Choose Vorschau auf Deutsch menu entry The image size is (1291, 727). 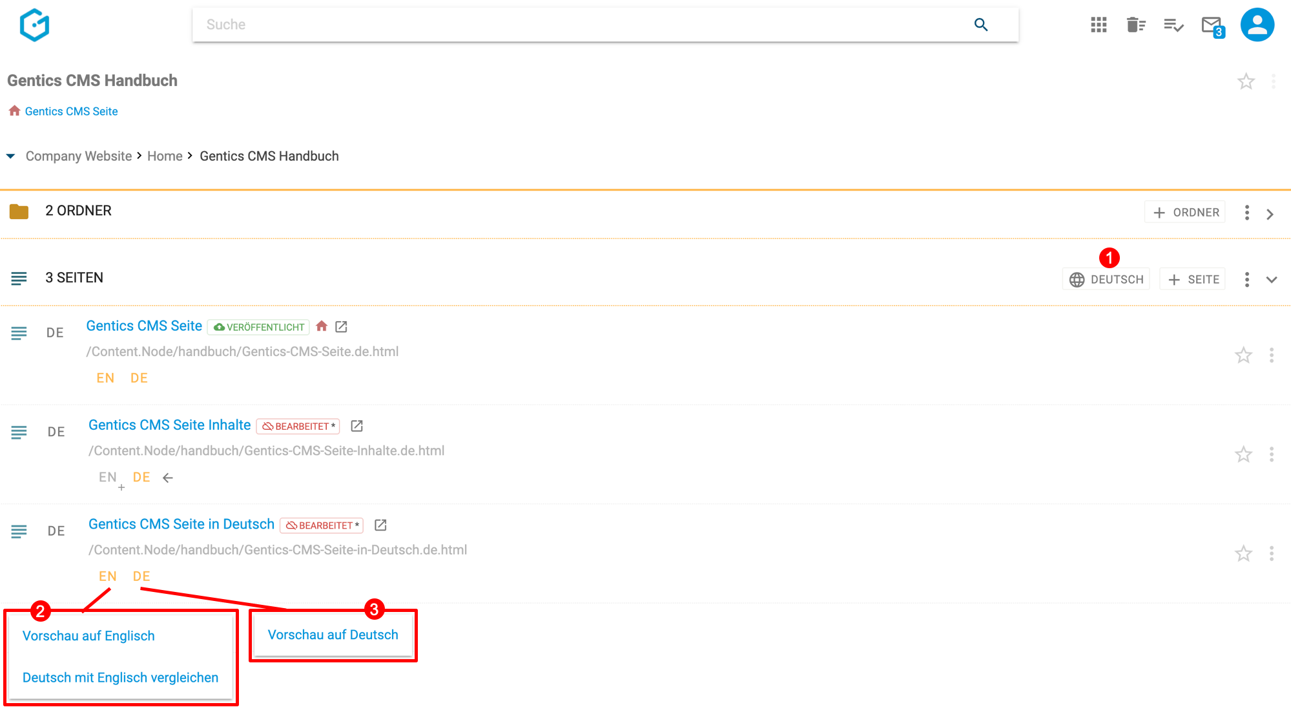click(333, 635)
